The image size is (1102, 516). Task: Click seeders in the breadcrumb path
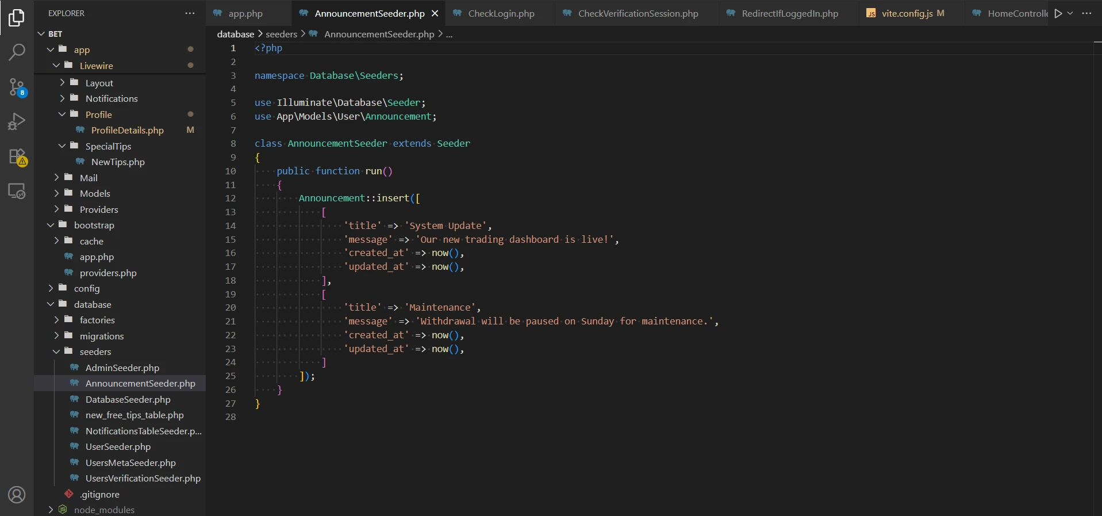tap(281, 34)
